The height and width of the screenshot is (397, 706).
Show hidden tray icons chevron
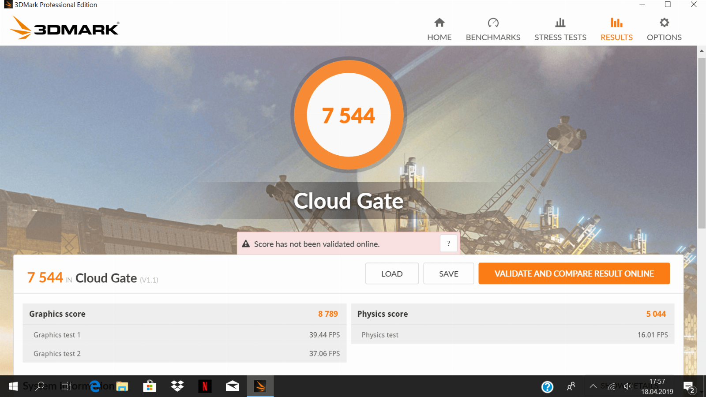[x=593, y=386]
